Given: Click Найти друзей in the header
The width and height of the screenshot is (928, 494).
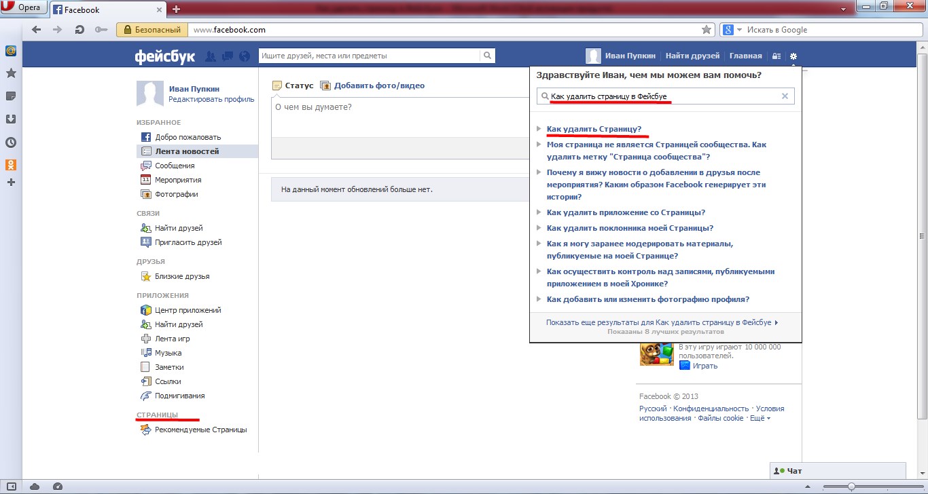Looking at the screenshot, I should (x=692, y=56).
